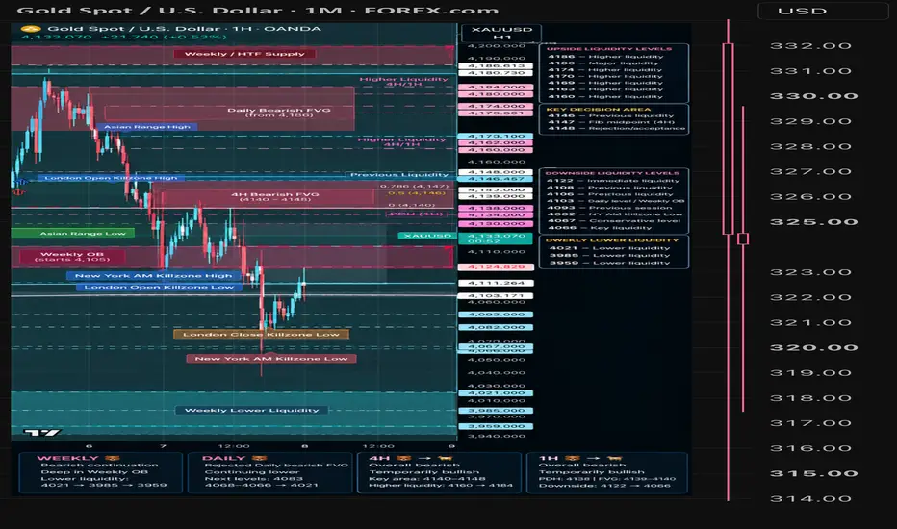Click the XAUUSD green price-line tag
The height and width of the screenshot is (529, 897).
click(x=427, y=236)
